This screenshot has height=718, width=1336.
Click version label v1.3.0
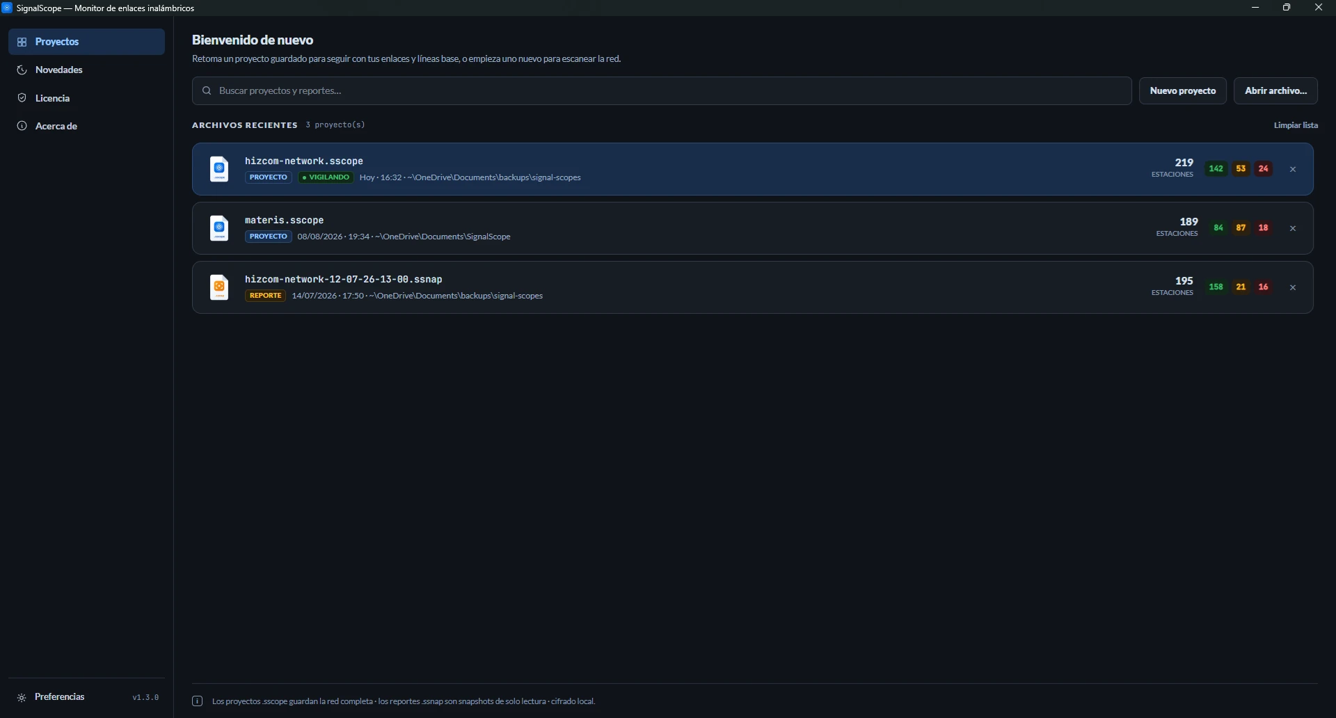[145, 697]
